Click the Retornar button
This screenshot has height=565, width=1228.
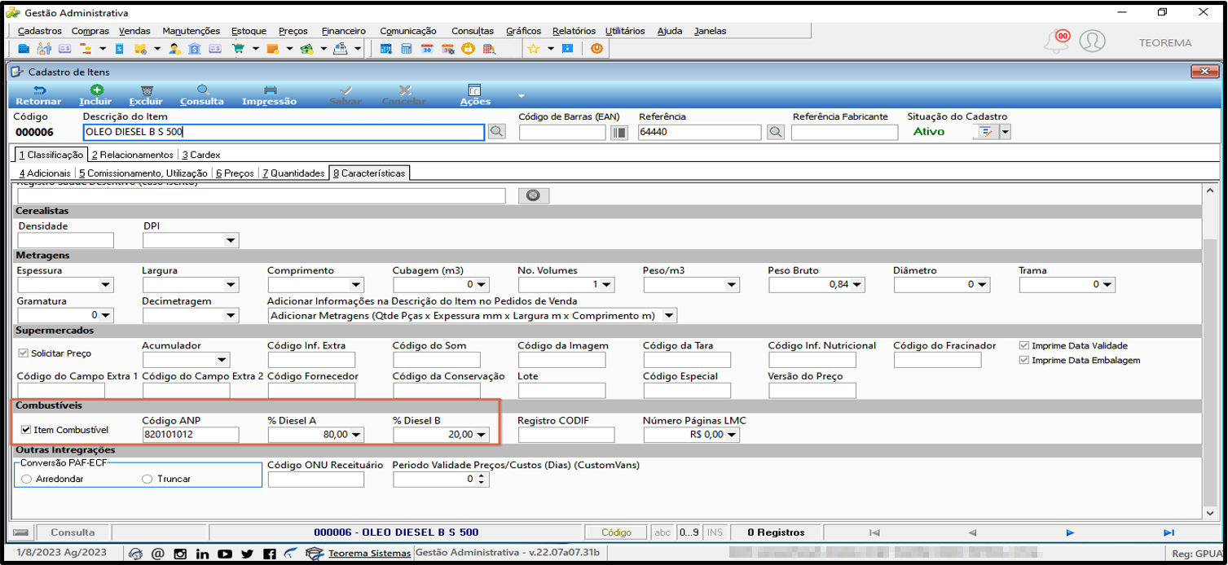pos(39,95)
